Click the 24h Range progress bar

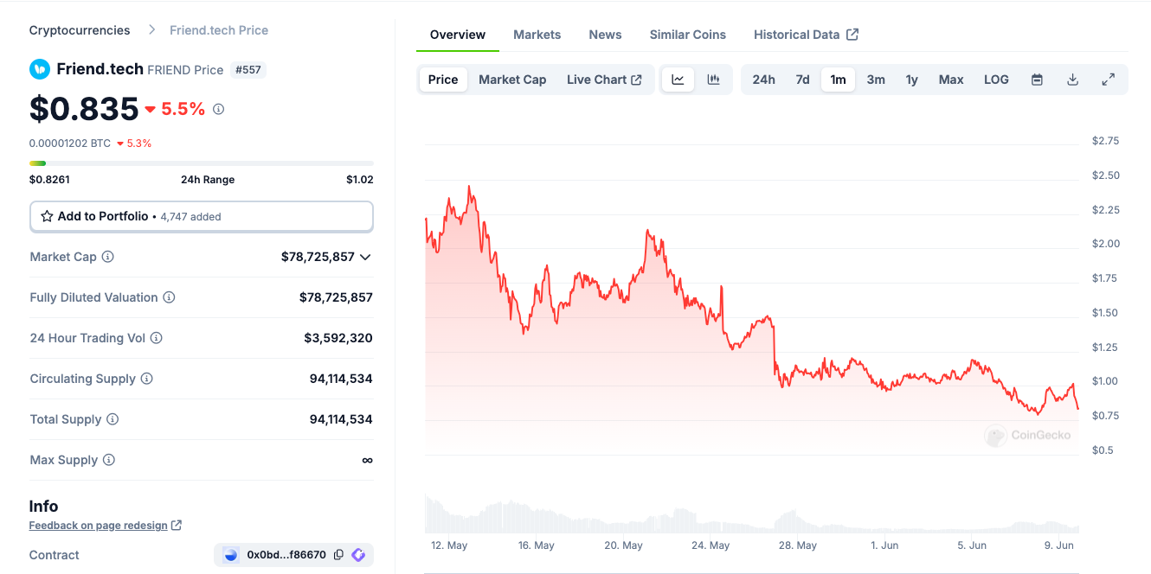click(202, 163)
